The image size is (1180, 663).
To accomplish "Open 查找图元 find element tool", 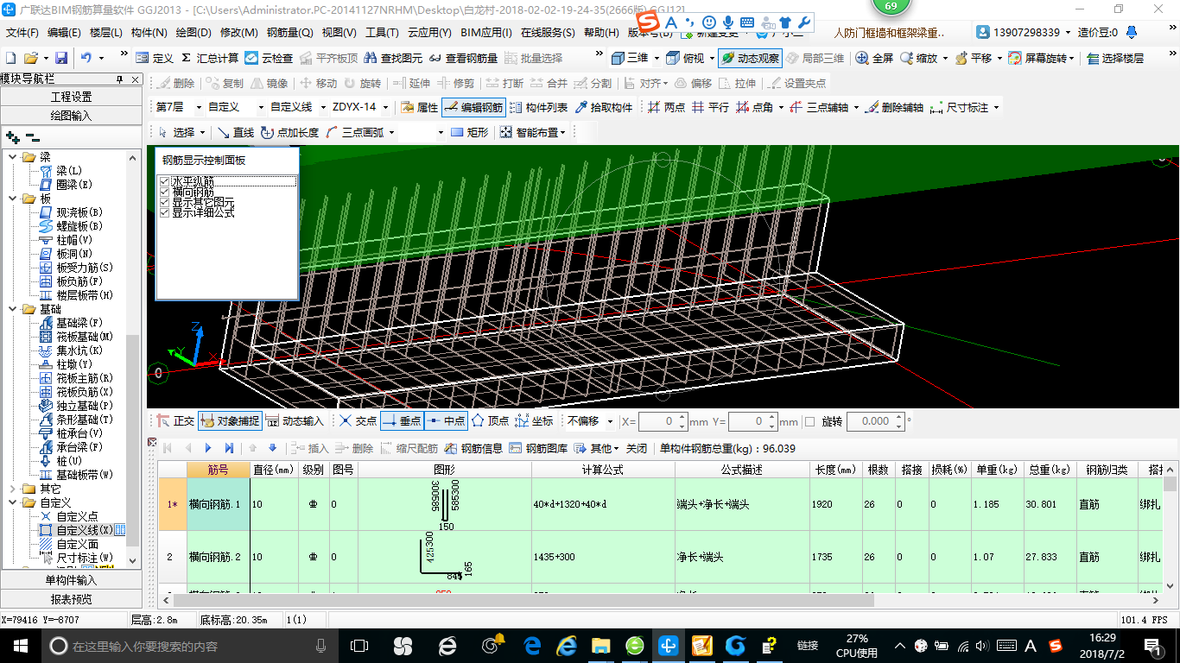I will (x=394, y=58).
